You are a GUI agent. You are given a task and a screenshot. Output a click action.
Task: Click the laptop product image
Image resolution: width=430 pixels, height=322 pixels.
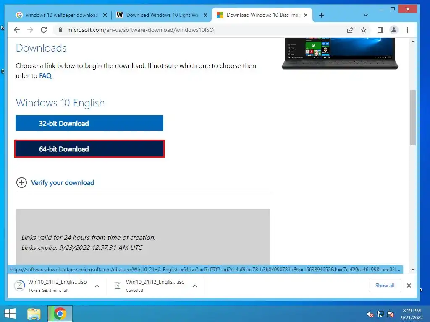(x=340, y=54)
